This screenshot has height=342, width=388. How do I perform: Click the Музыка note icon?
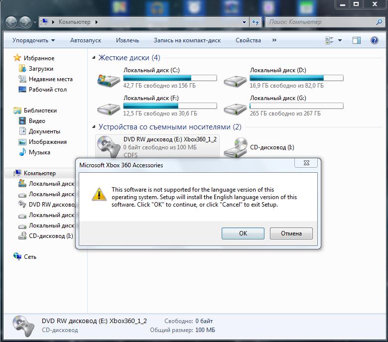(22, 152)
